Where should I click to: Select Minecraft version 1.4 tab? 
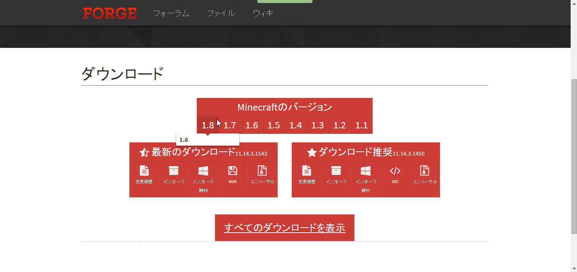point(296,125)
